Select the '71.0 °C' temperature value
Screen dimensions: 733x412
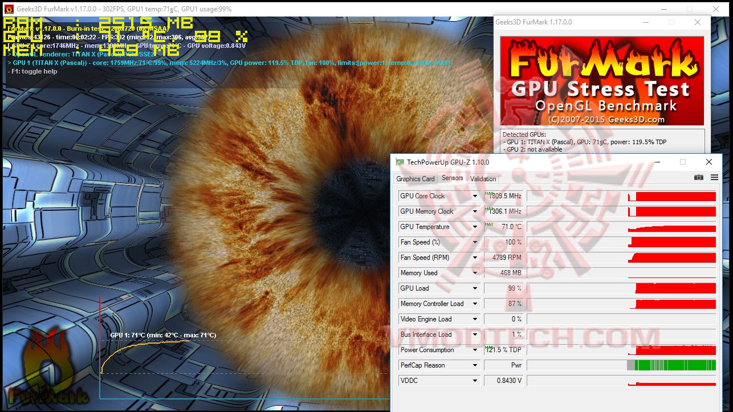pos(503,227)
